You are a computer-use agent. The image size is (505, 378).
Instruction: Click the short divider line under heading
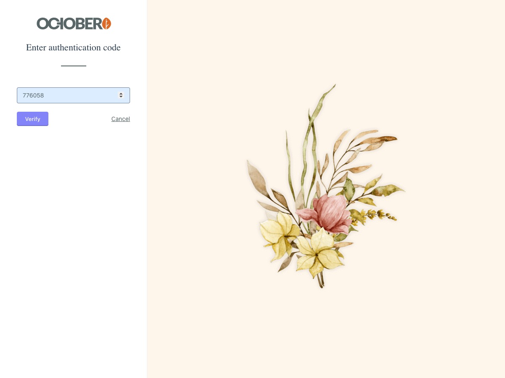pyautogui.click(x=74, y=66)
